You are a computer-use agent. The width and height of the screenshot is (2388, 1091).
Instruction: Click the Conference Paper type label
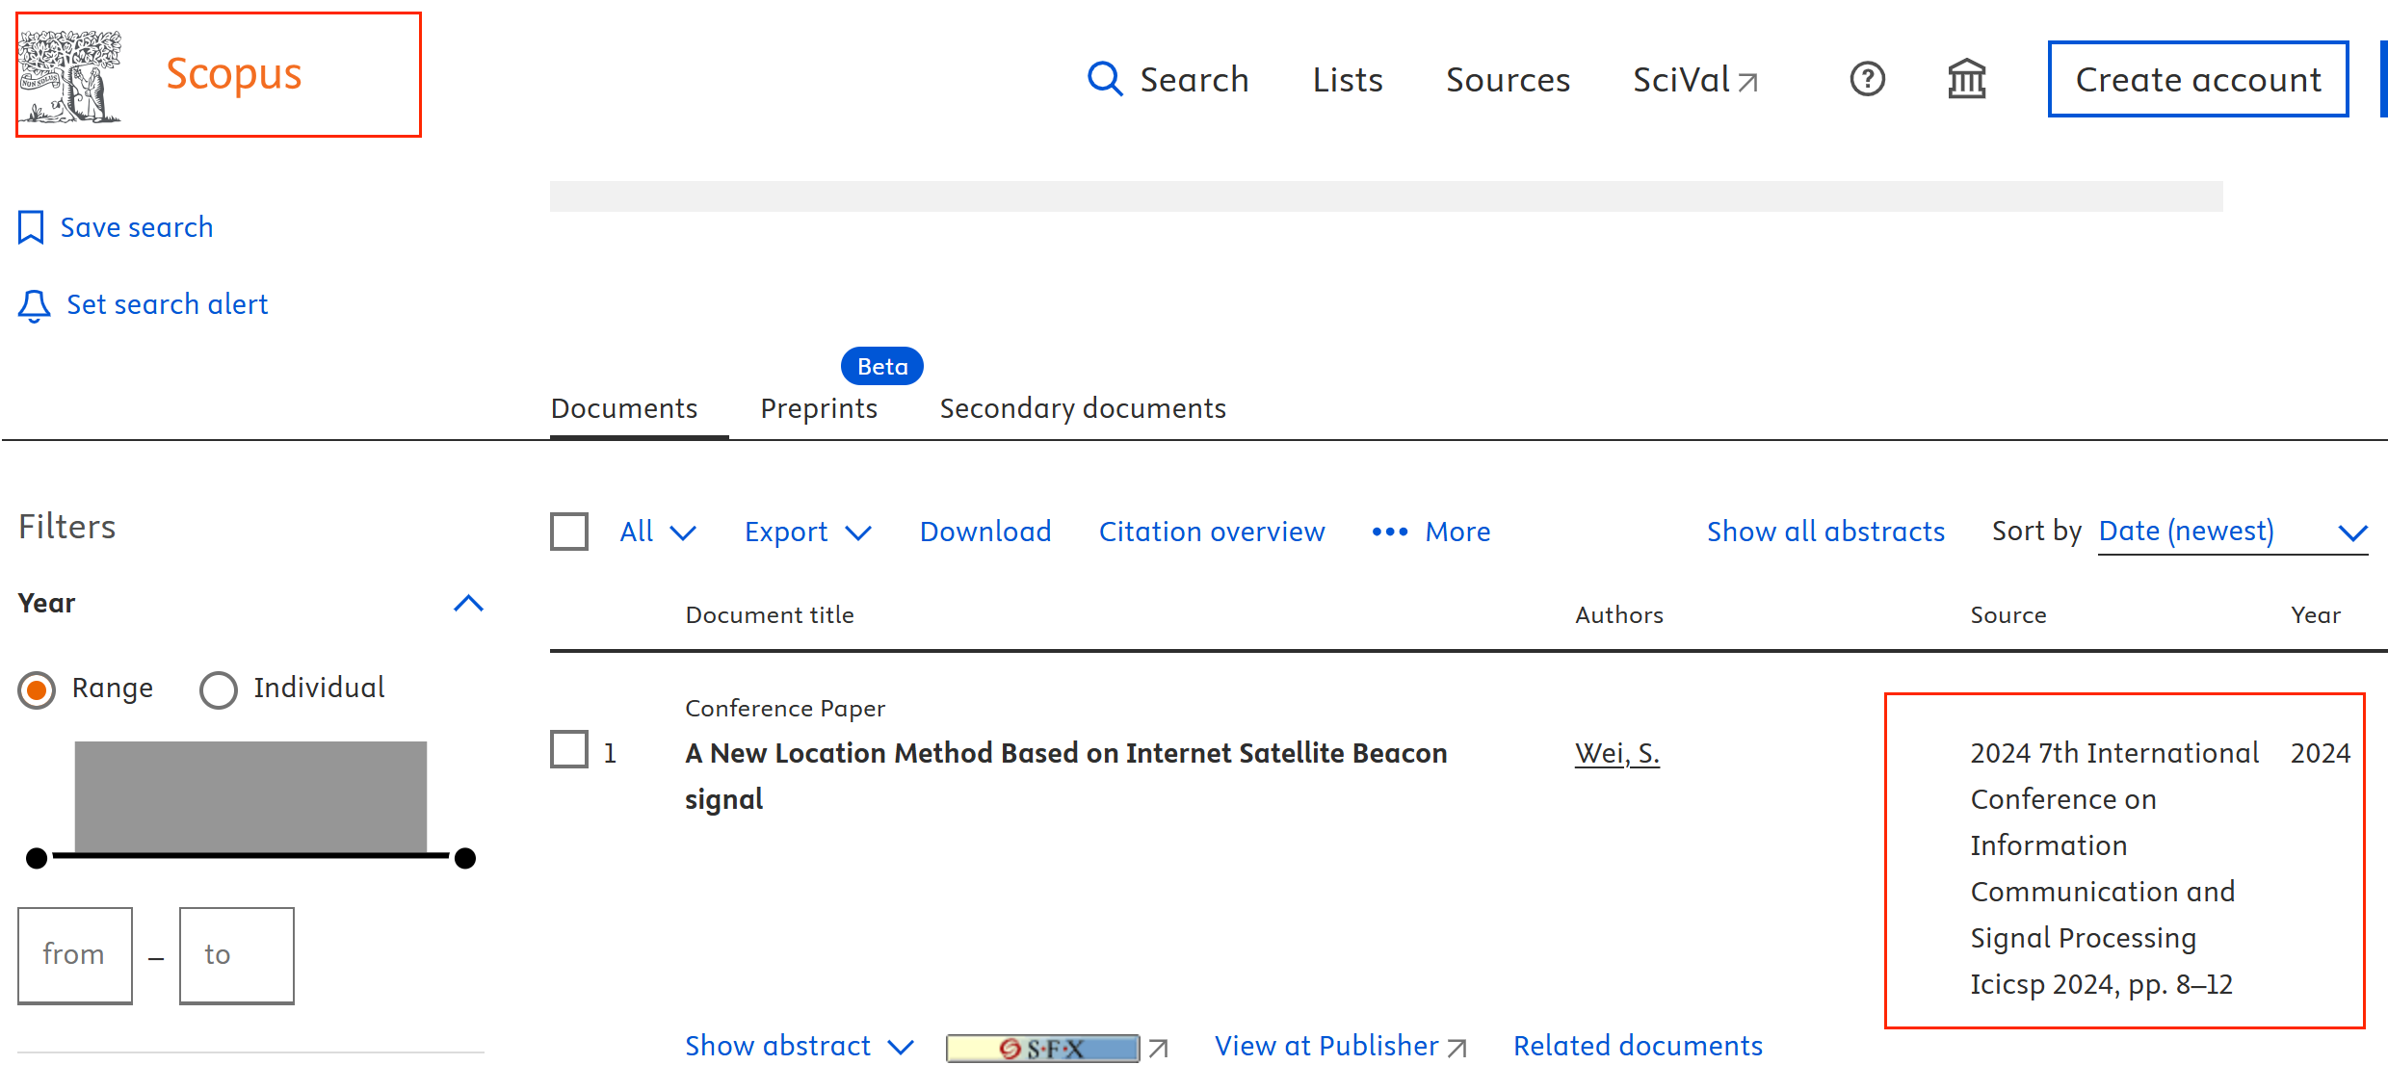coord(785,709)
